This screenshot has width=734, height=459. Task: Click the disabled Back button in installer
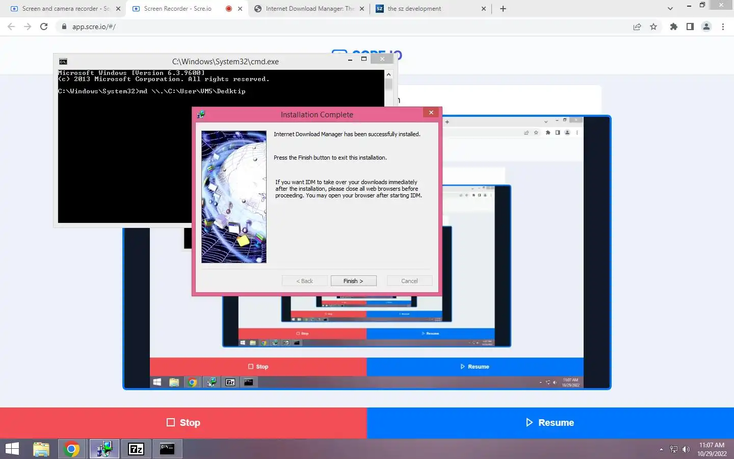304,281
